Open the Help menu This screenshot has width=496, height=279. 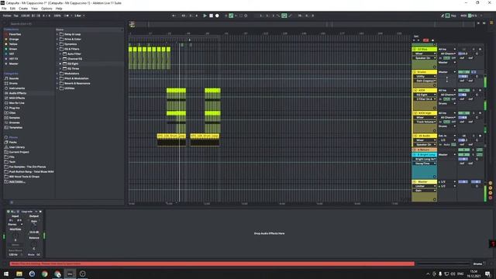click(x=59, y=9)
